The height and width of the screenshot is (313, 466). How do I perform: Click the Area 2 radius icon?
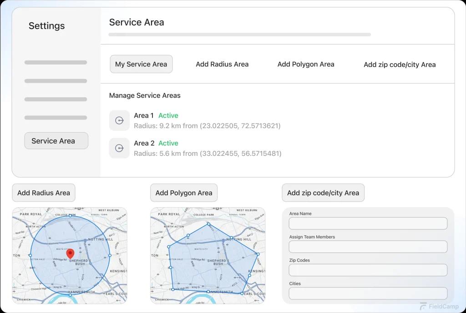click(x=119, y=148)
